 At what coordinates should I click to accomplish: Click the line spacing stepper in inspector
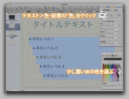121,29
